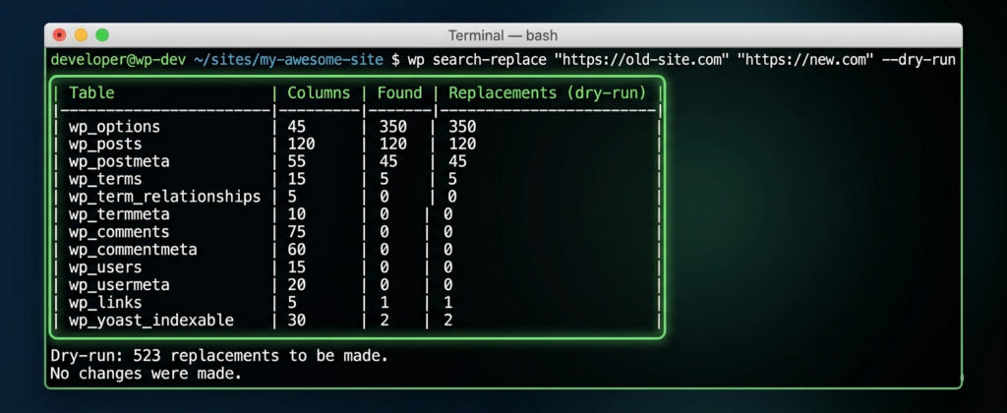The height and width of the screenshot is (413, 1007).
Task: Click the "https://new.com" argument in the command
Action: [x=808, y=60]
